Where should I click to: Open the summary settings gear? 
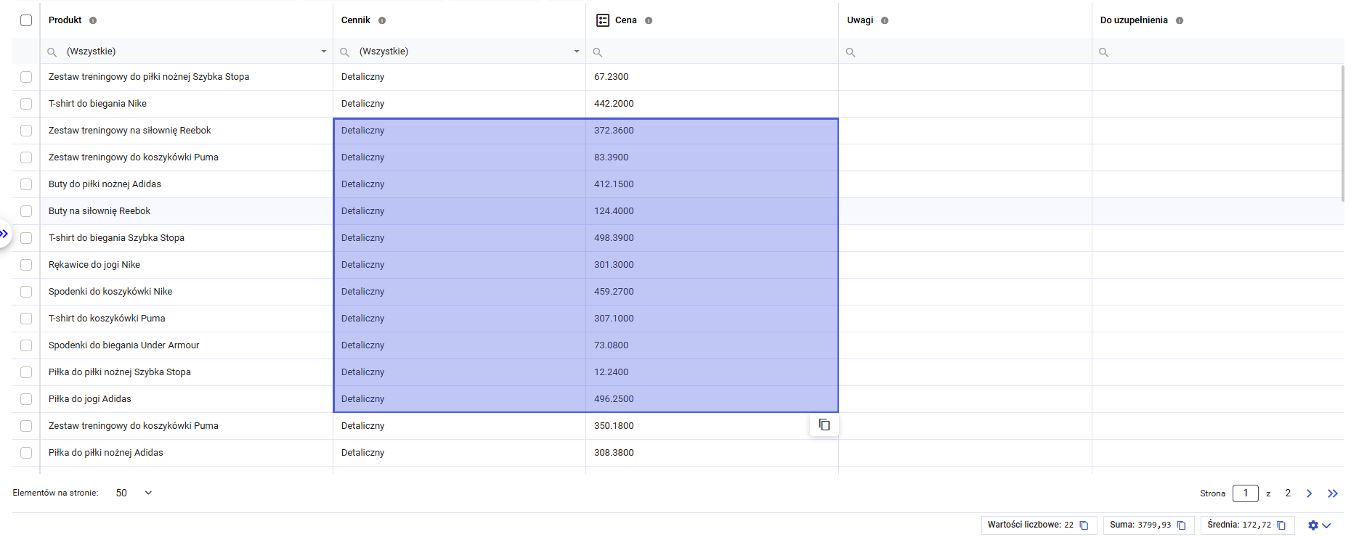tap(1313, 525)
